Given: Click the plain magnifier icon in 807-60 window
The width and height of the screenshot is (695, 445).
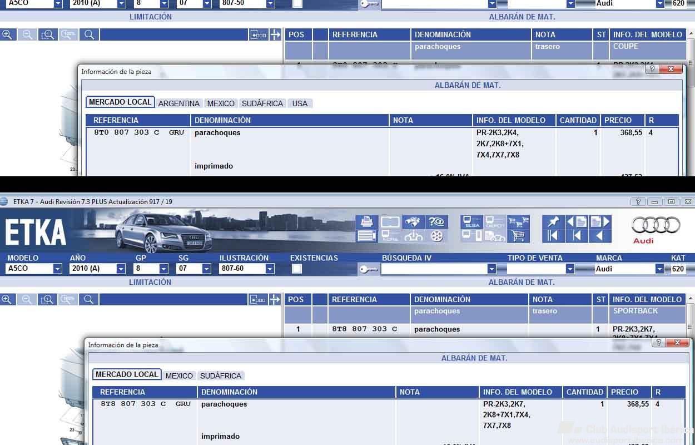Looking at the screenshot, I should pos(89,299).
